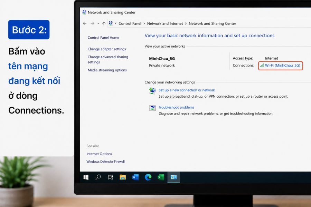This screenshot has width=311, height=207.
Task: Open Change adapter settings
Action: click(x=107, y=49)
